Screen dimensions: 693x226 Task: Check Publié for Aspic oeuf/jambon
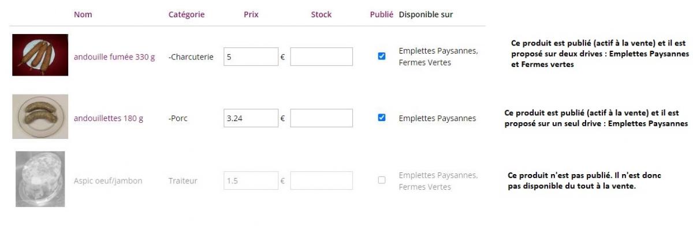point(381,180)
